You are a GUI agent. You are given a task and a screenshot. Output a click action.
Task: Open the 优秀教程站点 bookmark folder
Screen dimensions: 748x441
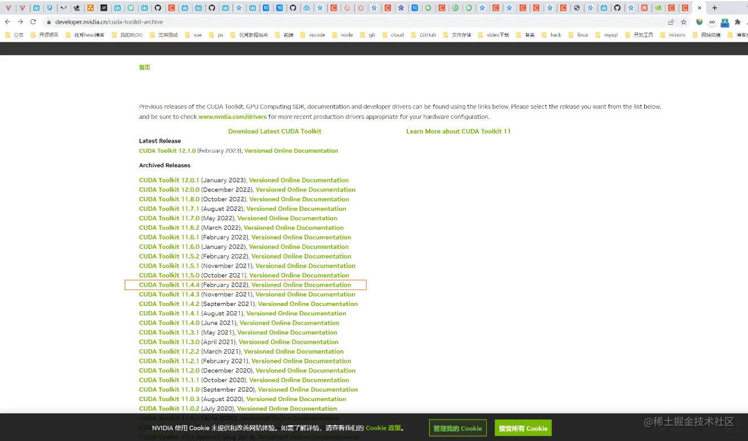[x=249, y=35]
